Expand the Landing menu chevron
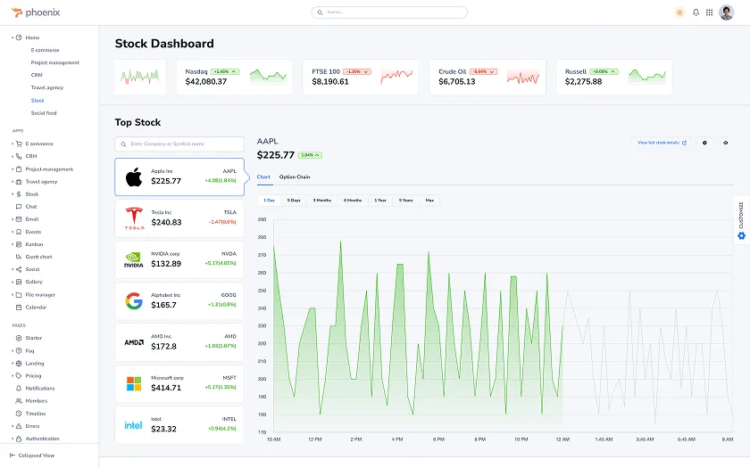Image resolution: width=750 pixels, height=468 pixels. (x=12, y=364)
